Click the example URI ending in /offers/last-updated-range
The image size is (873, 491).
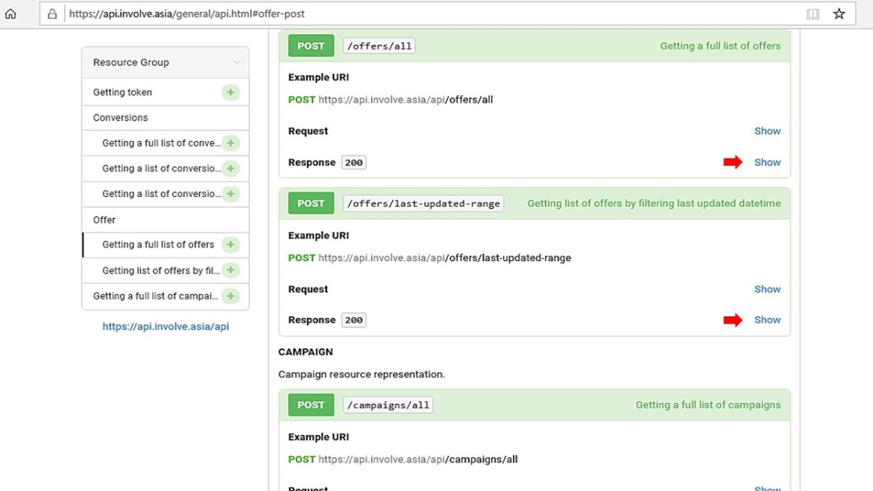point(445,258)
